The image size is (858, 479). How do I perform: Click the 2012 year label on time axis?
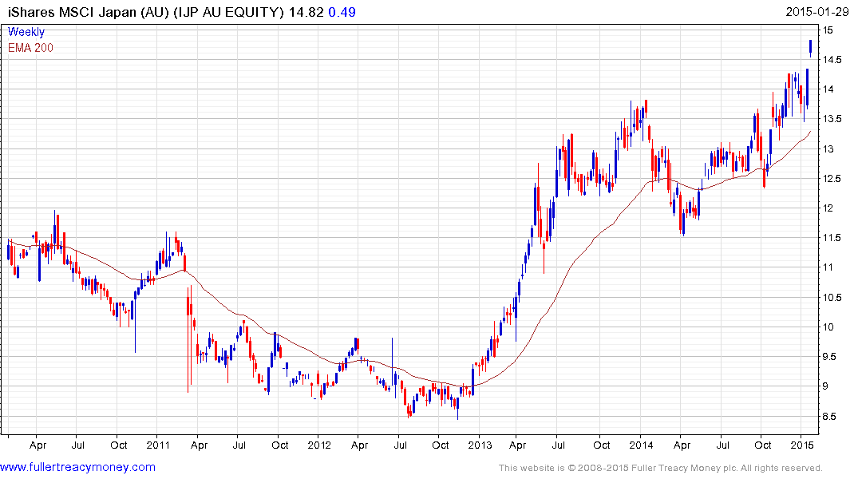pos(319,445)
